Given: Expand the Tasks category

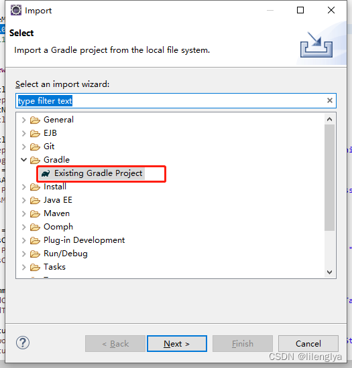Looking at the screenshot, I should 23,267.
